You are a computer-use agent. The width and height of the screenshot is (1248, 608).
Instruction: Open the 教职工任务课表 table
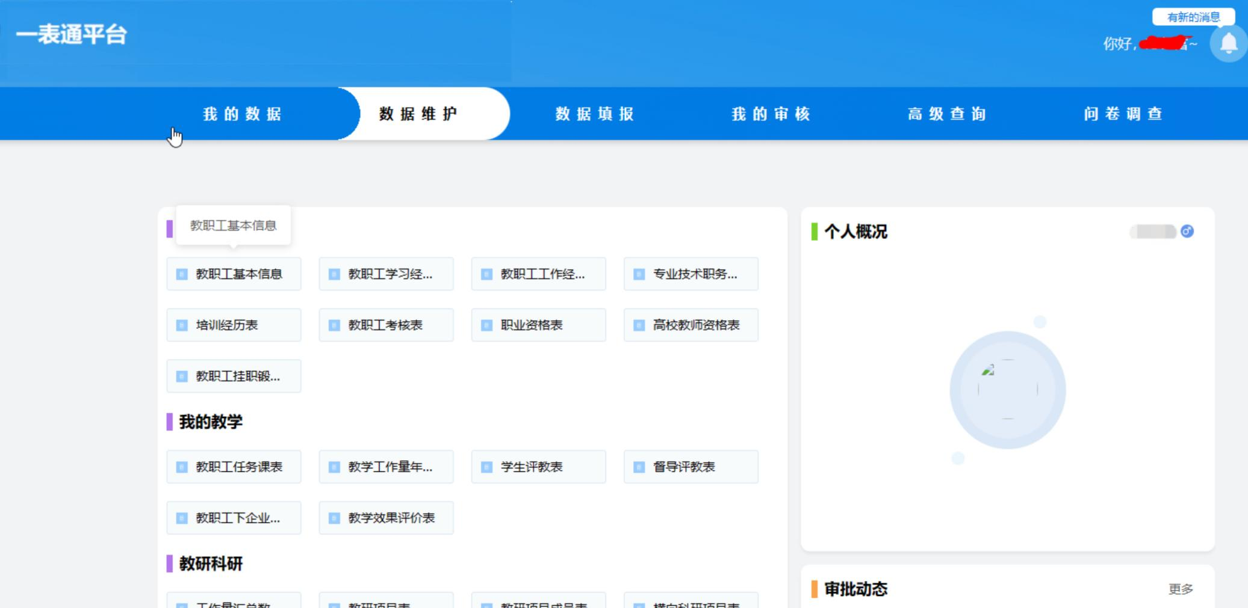pos(234,467)
